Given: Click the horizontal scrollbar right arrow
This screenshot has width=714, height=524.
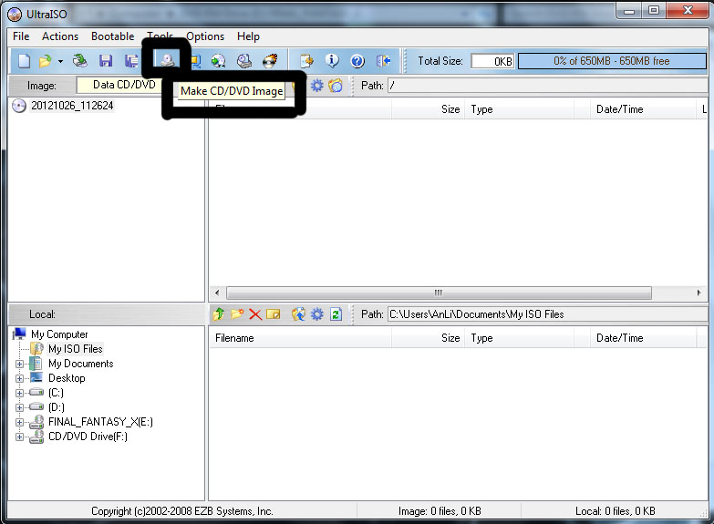Looking at the screenshot, I should 699,293.
